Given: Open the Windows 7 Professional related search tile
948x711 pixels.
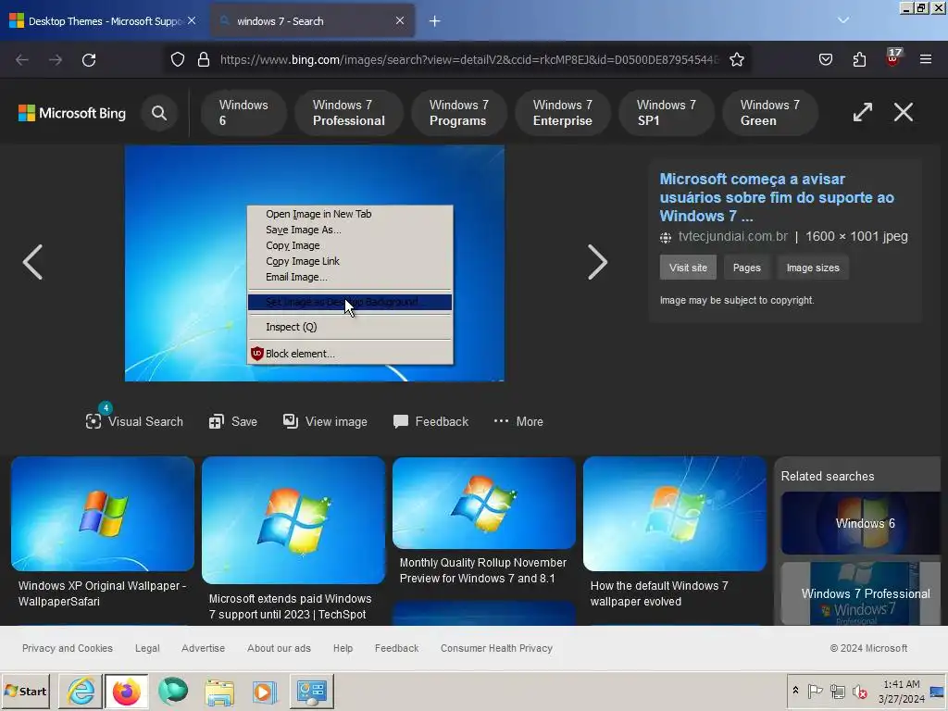Looking at the screenshot, I should (x=861, y=593).
